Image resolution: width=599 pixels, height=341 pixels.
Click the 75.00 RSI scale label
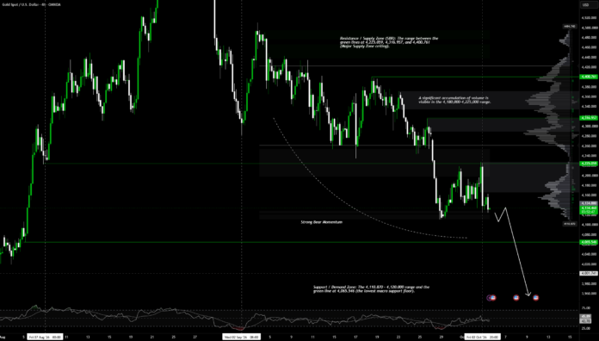click(585, 307)
